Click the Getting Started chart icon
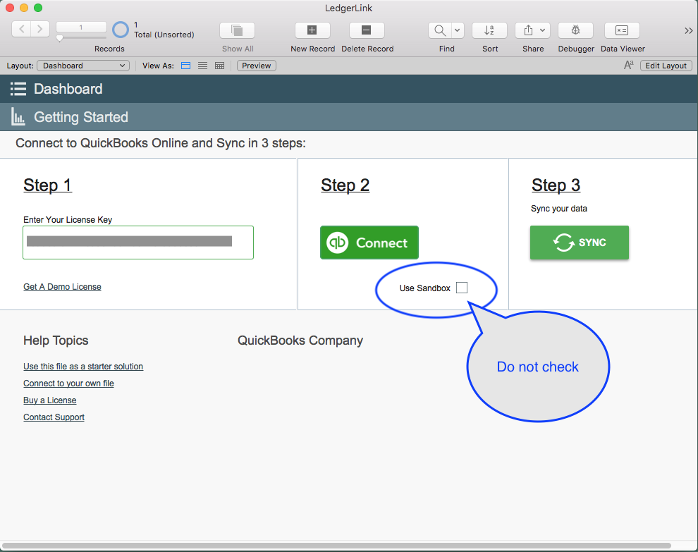 pyautogui.click(x=18, y=116)
